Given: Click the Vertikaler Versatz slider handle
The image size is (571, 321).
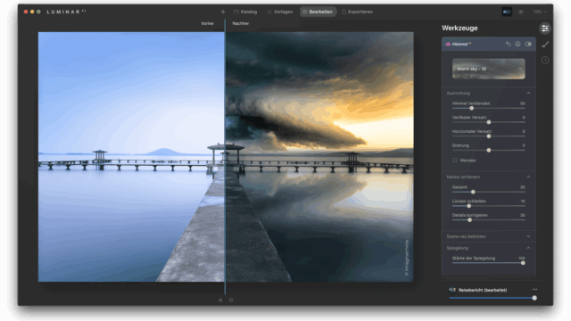Looking at the screenshot, I should (489, 122).
